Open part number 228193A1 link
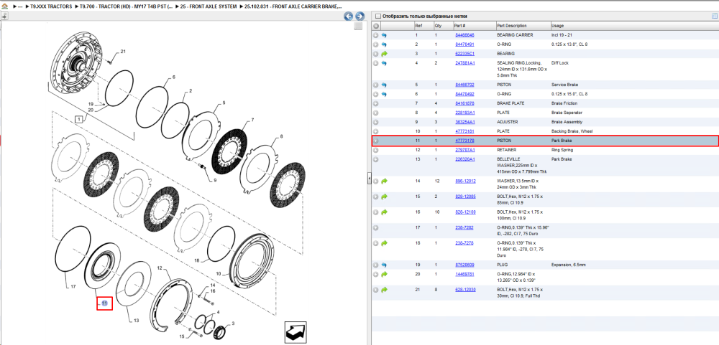The height and width of the screenshot is (345, 719). pos(464,113)
